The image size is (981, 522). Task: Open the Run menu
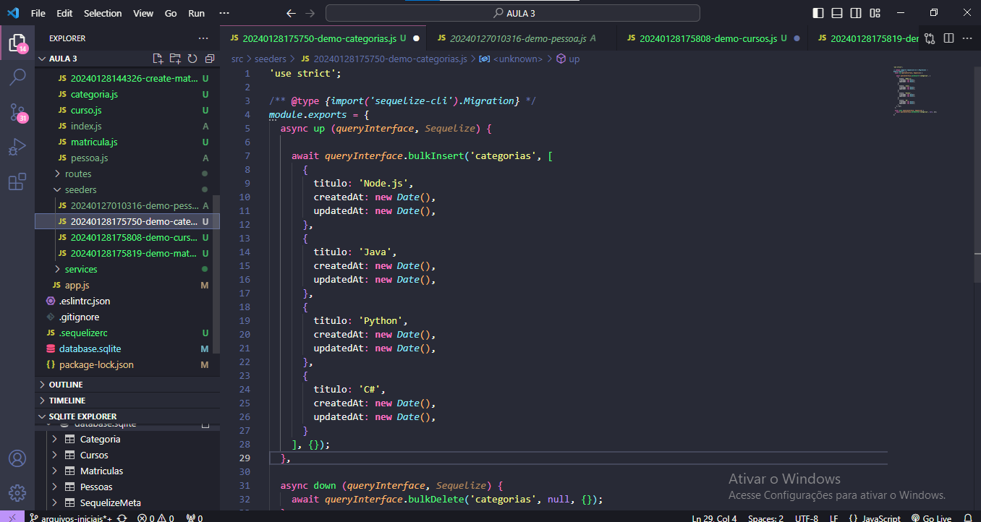click(x=196, y=13)
